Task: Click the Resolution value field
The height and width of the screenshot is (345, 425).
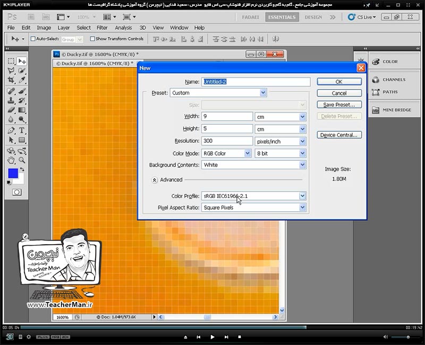Action: [227, 141]
